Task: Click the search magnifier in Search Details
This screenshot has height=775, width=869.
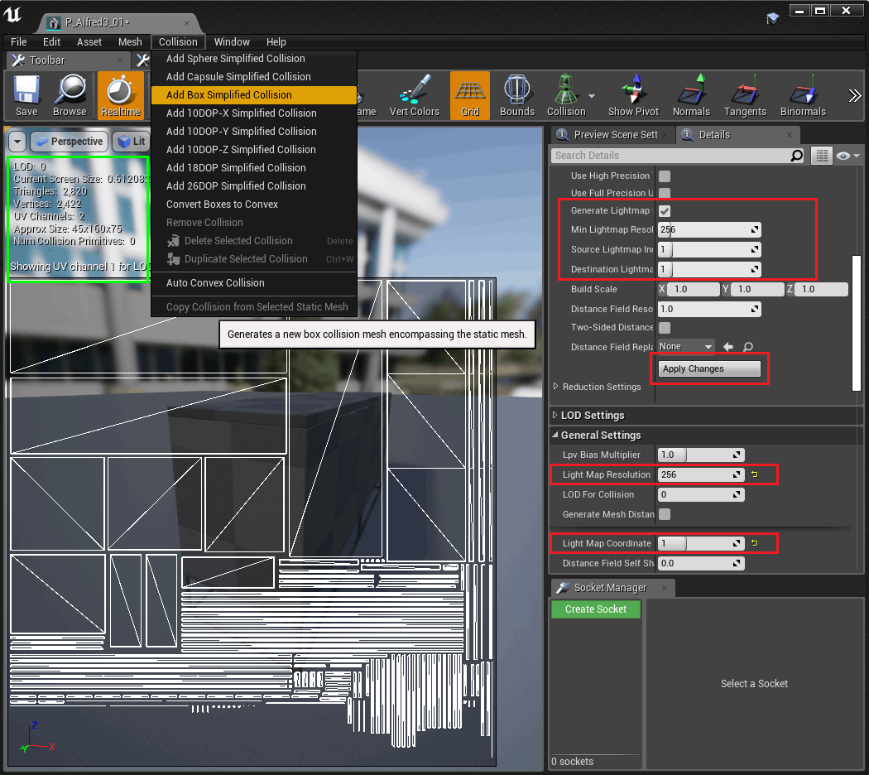Action: (796, 156)
